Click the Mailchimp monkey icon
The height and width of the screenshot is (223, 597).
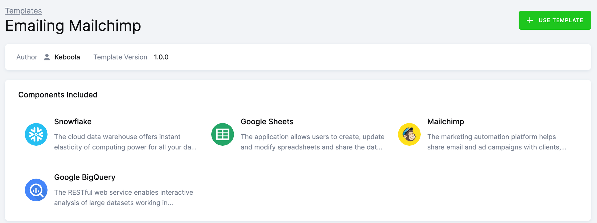[409, 134]
